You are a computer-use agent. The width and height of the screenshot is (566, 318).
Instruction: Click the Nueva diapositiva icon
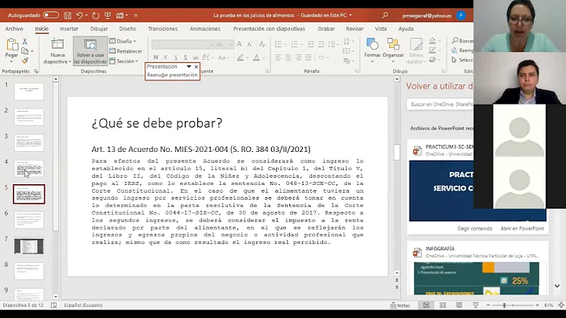pos(57,44)
